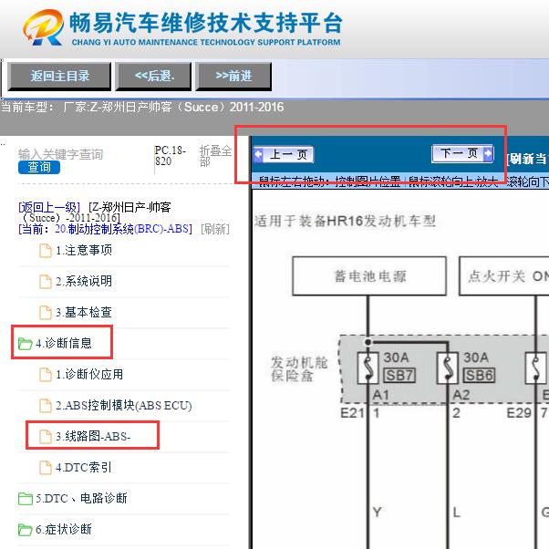Open the 3.线路图-ABS- document

(93, 436)
